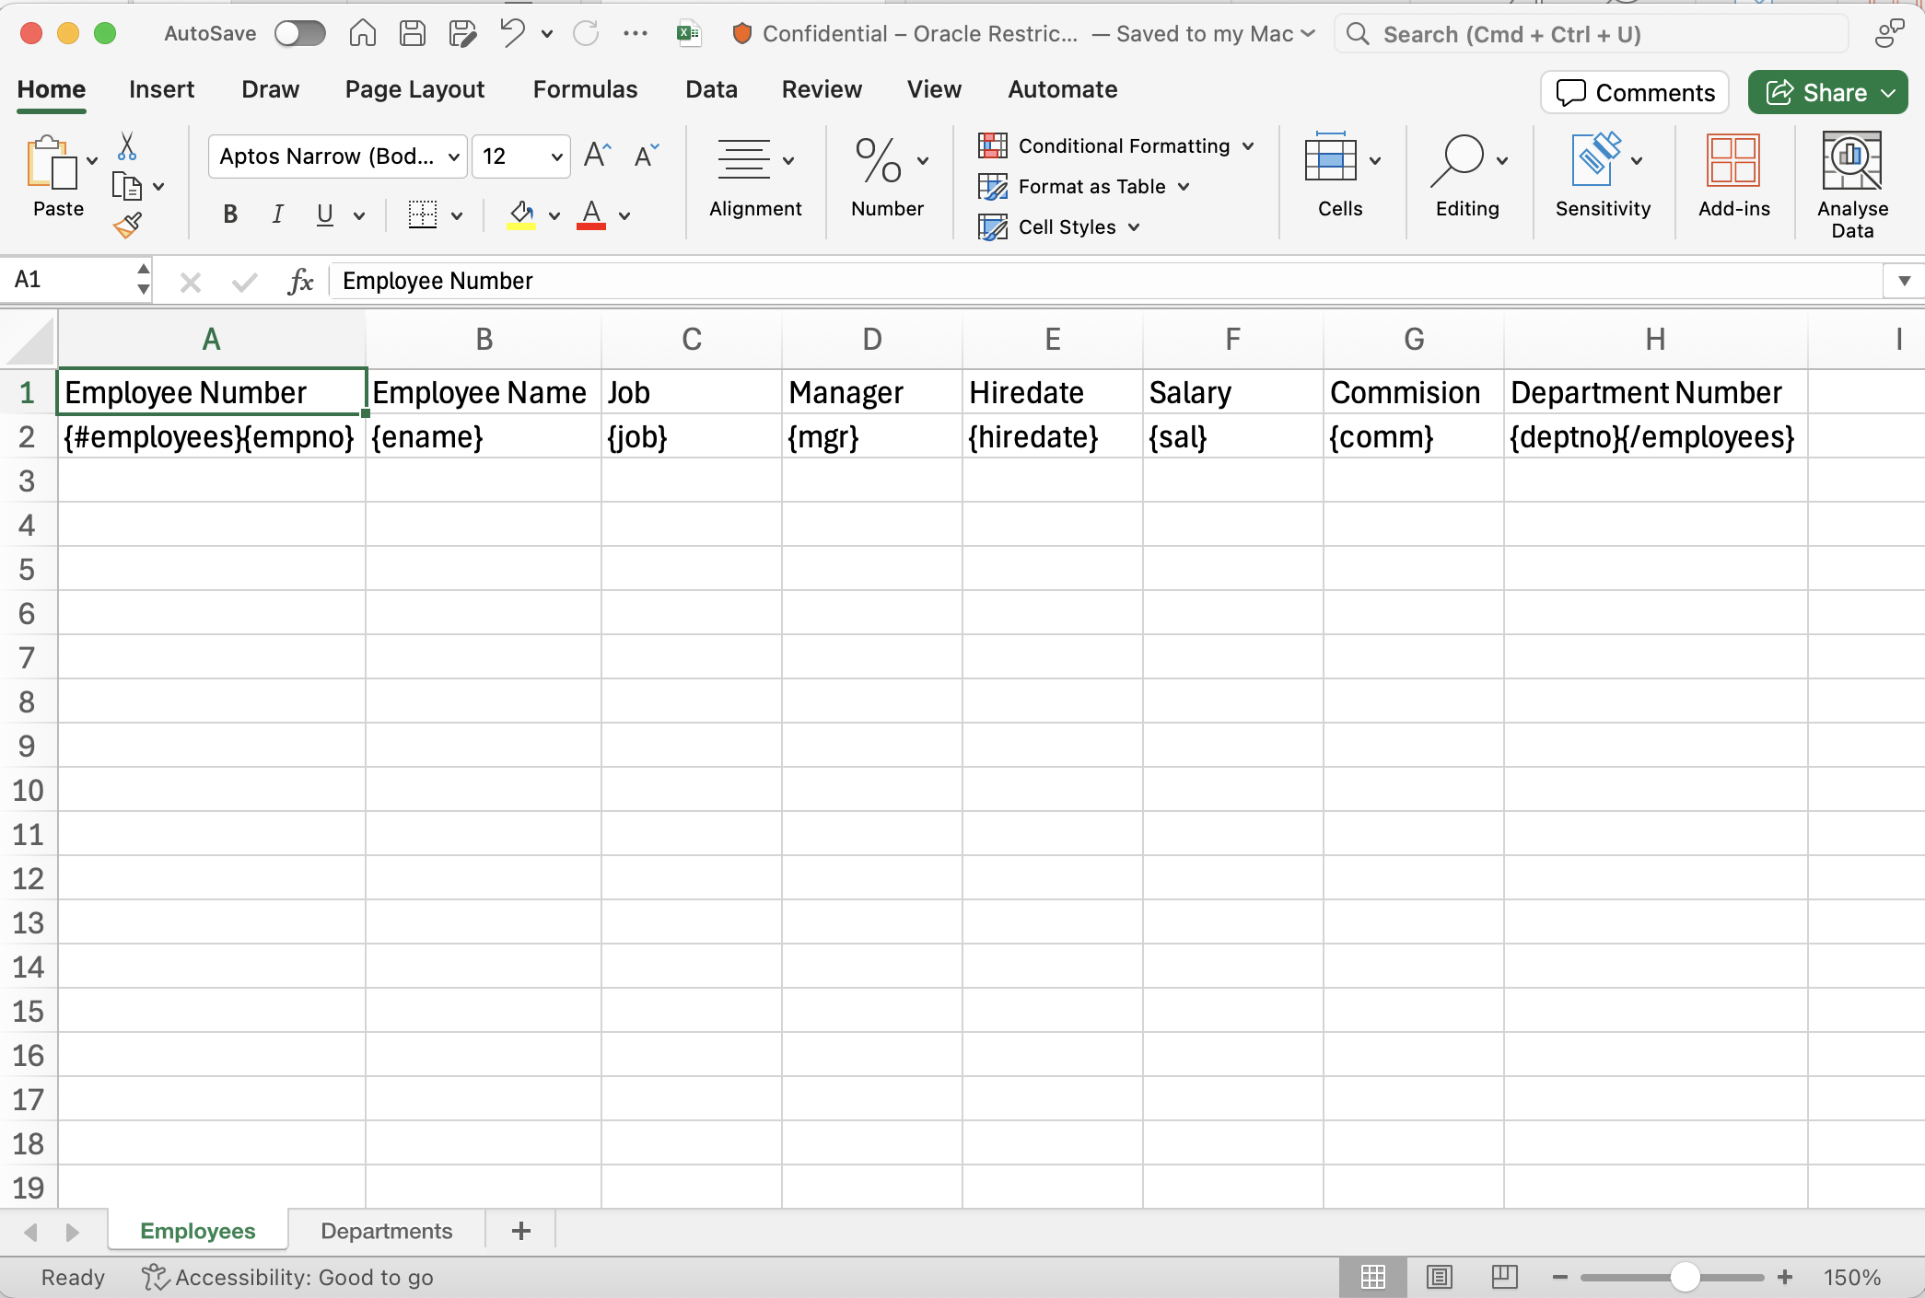Toggle Bold formatting
This screenshot has height=1298, width=1925.
(x=230, y=214)
